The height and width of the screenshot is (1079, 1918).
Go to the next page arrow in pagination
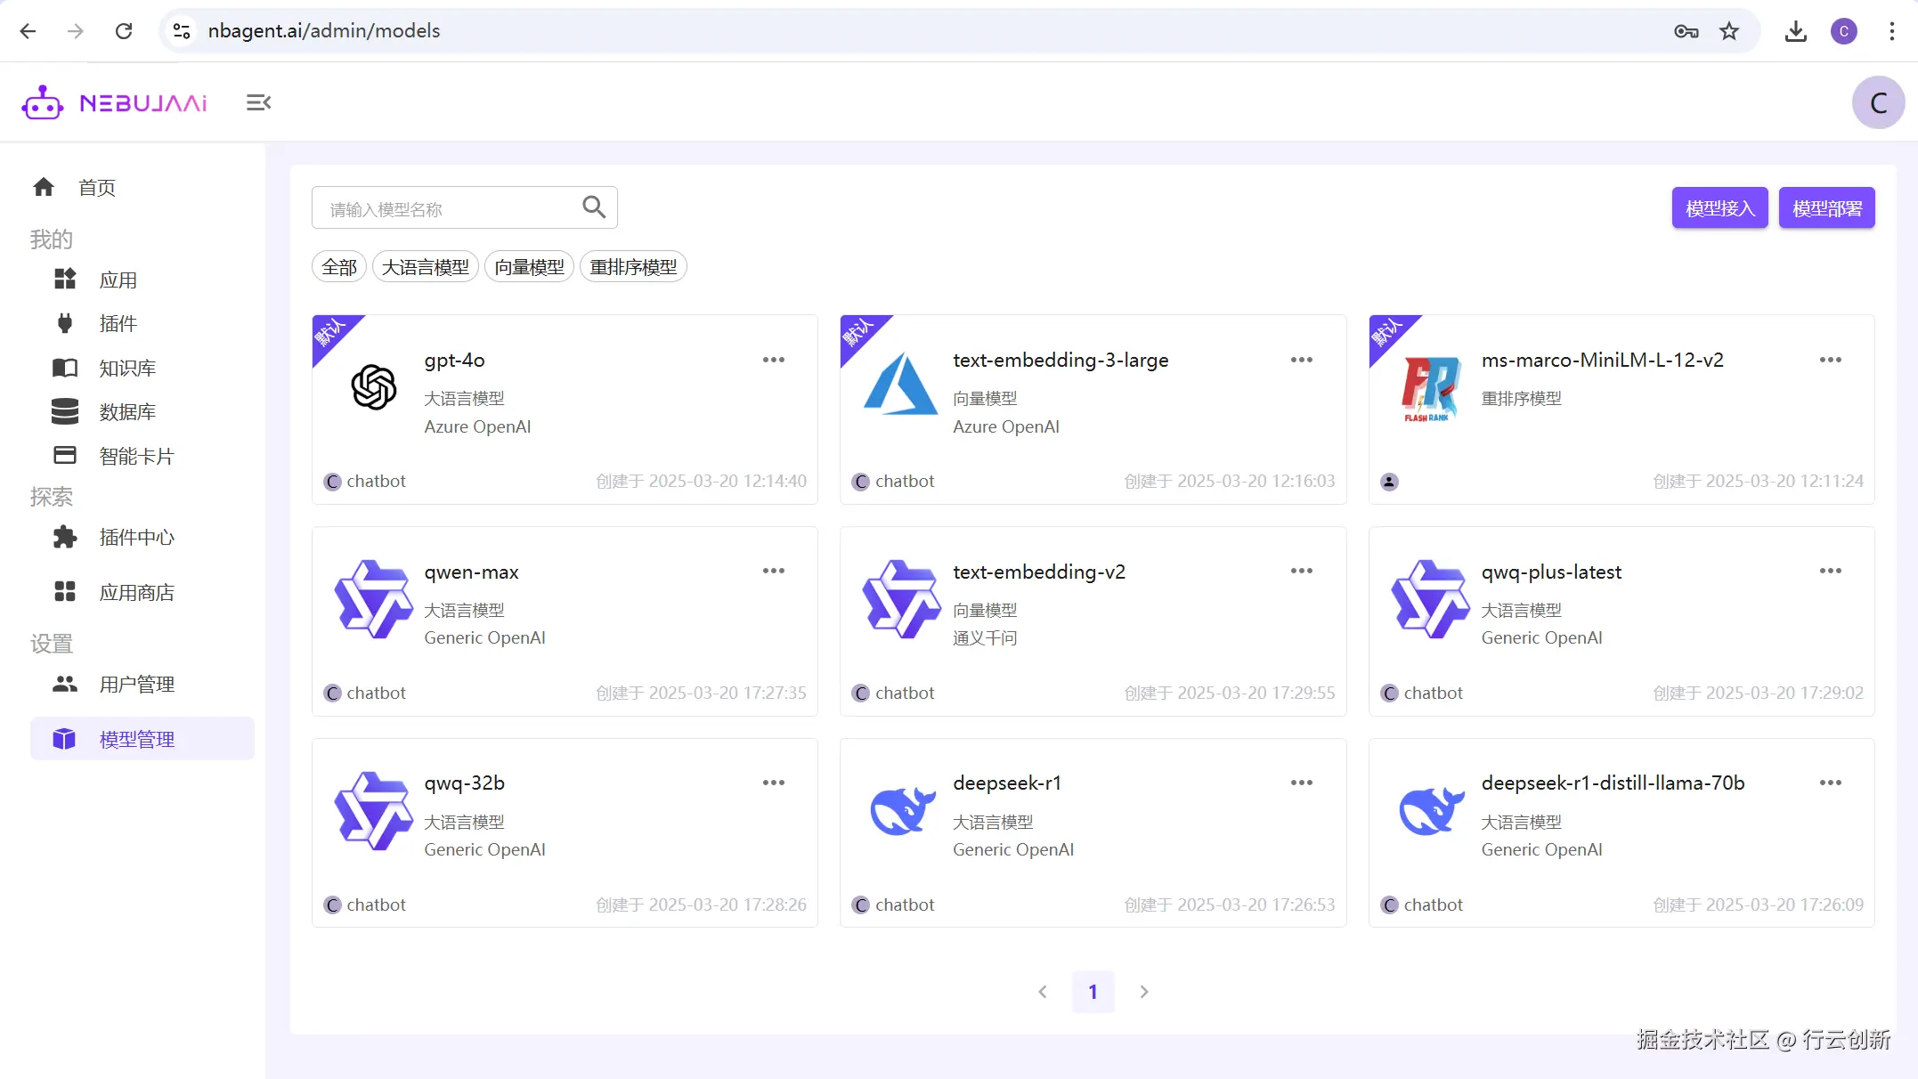pos(1143,992)
